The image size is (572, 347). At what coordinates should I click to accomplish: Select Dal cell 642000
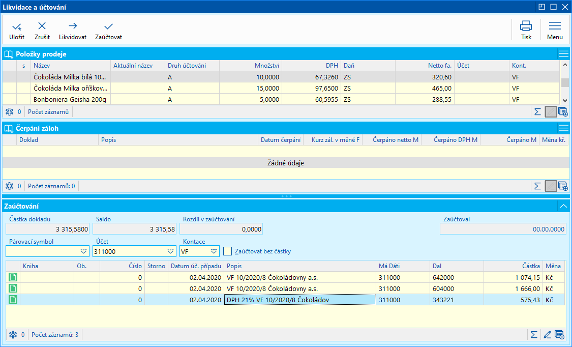point(457,277)
